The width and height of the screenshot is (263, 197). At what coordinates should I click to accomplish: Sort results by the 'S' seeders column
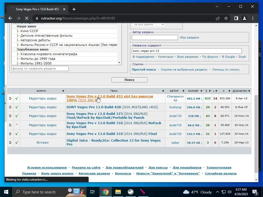coord(208,91)
